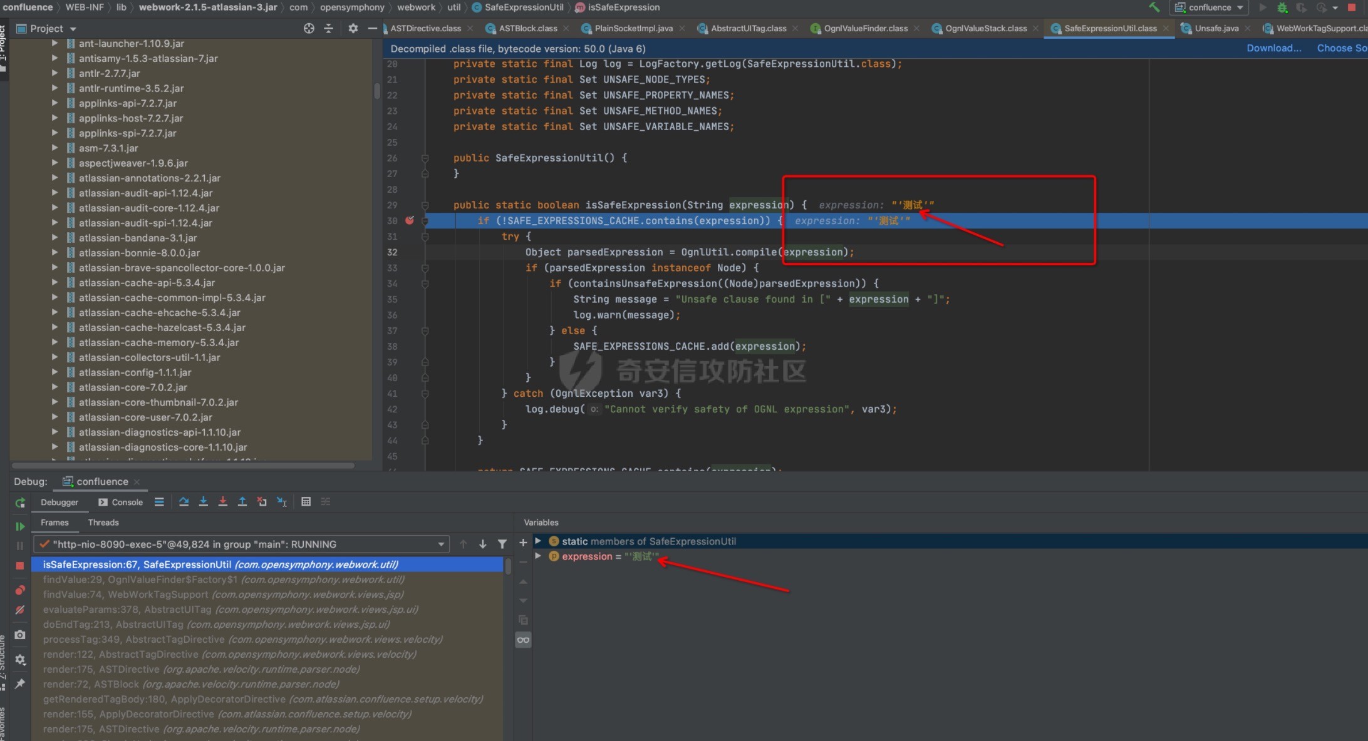
Task: Select frame render:72, ASTBlock
Action: [x=267, y=684]
